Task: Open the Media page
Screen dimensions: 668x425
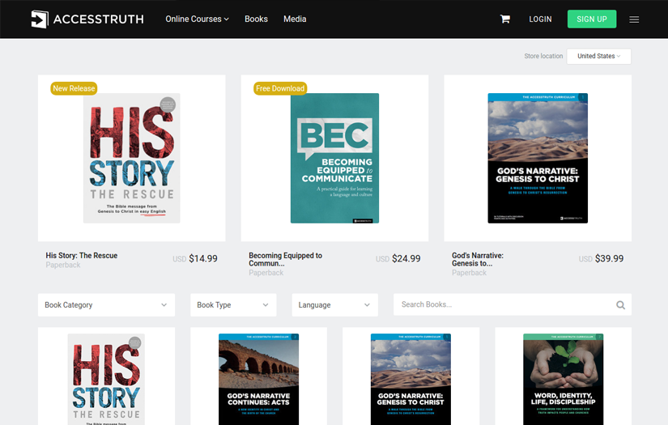Action: (295, 19)
